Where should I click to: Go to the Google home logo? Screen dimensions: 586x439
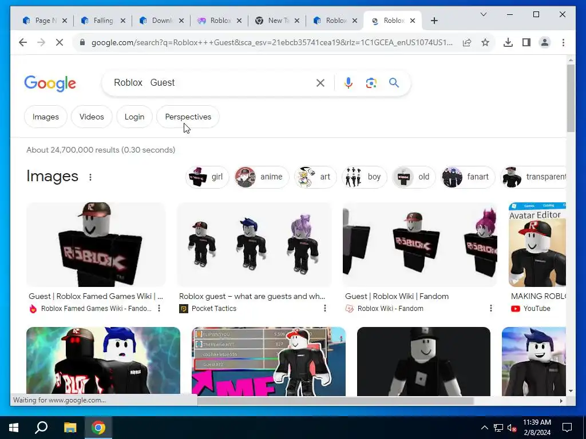50,83
